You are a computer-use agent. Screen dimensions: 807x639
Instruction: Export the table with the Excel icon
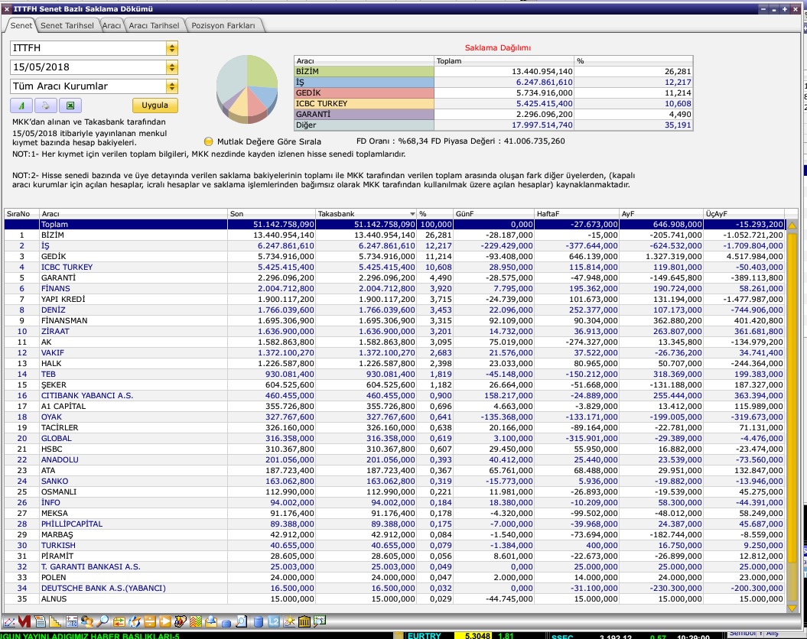pos(70,105)
